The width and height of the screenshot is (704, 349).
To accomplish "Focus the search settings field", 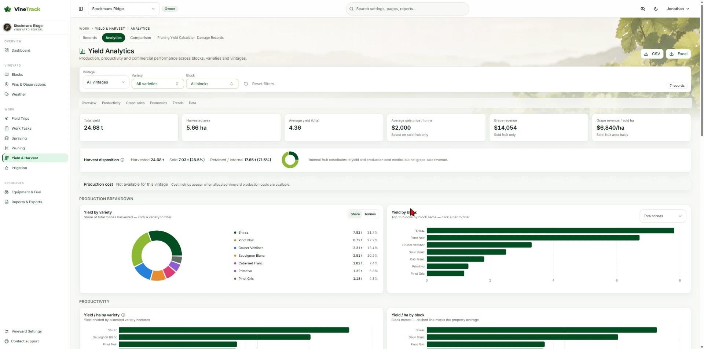I will coord(407,9).
